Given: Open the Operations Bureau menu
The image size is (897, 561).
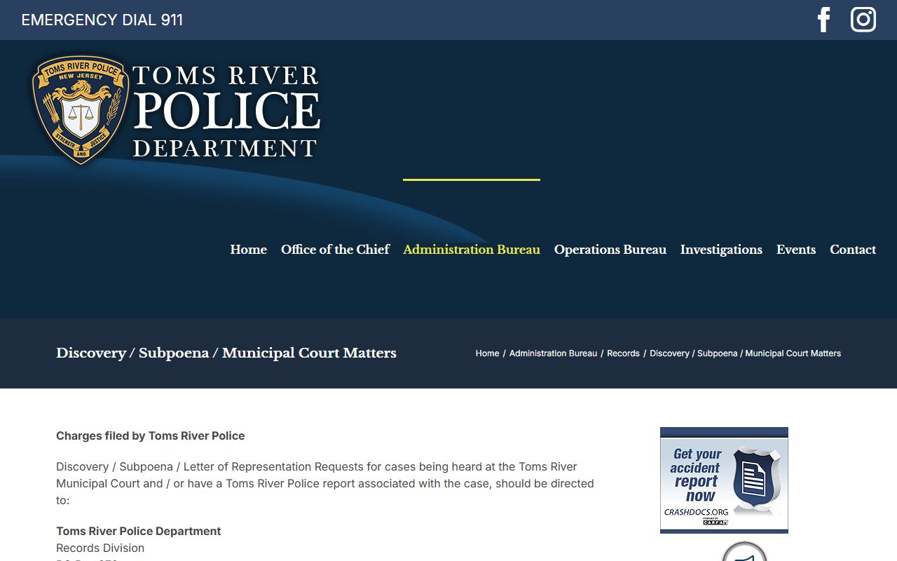Looking at the screenshot, I should coord(610,250).
